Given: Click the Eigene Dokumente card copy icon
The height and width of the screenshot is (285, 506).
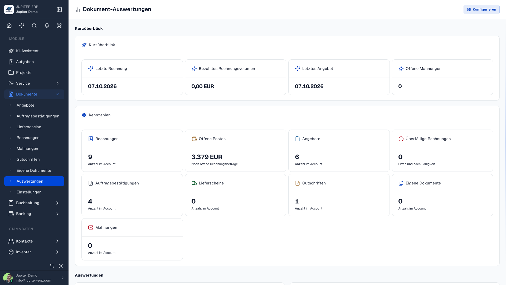Looking at the screenshot, I should [x=401, y=183].
